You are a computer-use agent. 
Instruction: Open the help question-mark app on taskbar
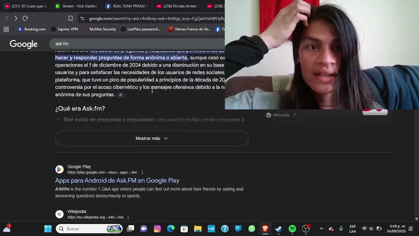point(225,228)
